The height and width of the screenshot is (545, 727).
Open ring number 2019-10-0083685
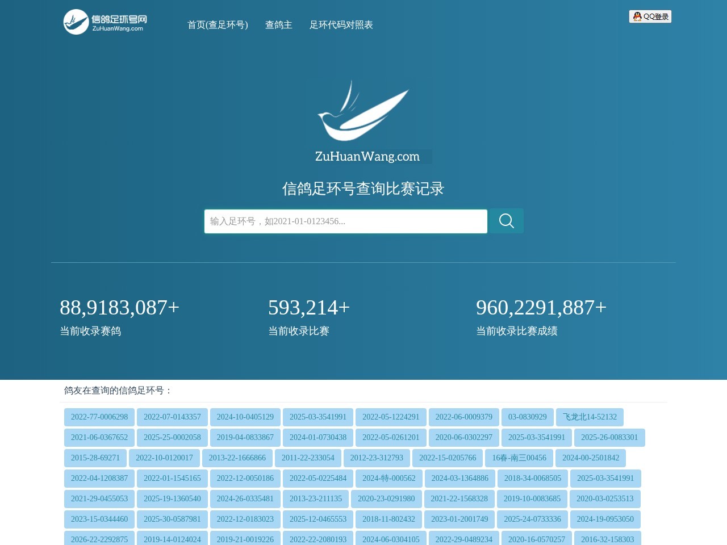(x=532, y=499)
